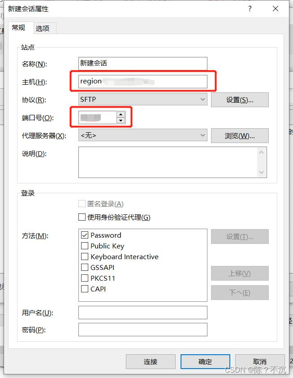The image size is (293, 378).
Task: Uncheck the Password authentication method
Action: click(x=84, y=235)
